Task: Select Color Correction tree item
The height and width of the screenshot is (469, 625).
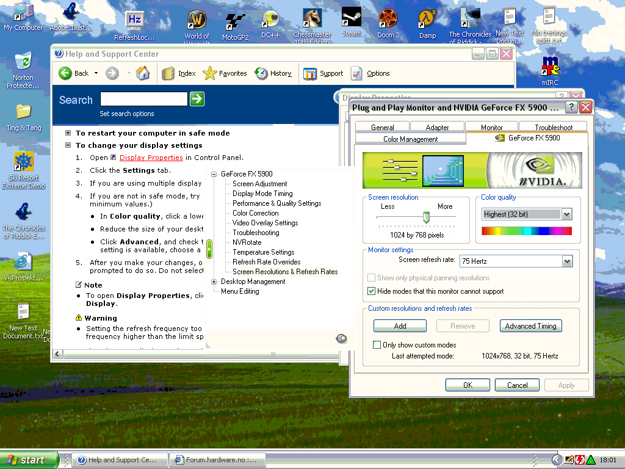Action: (x=256, y=213)
